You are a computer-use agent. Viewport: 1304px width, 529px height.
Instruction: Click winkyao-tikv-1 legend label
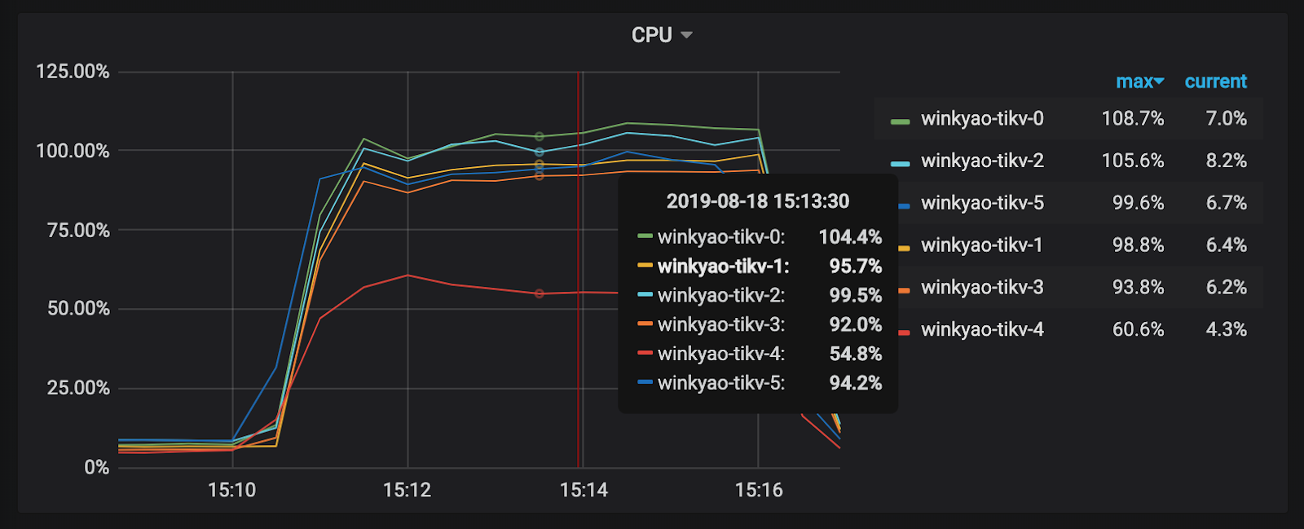pyautogui.click(x=981, y=245)
